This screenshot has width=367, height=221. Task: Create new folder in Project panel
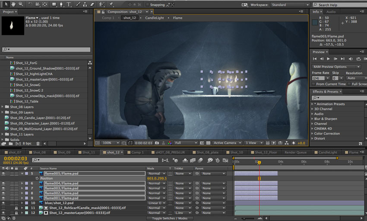pyautogui.click(x=10, y=143)
